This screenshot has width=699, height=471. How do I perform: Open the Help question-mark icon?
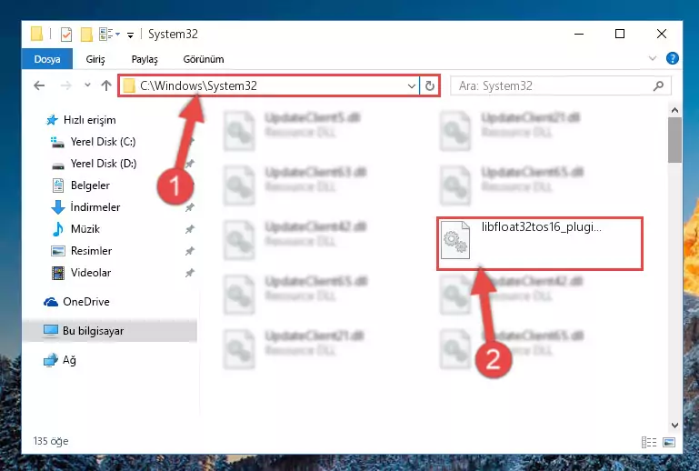pyautogui.click(x=673, y=58)
